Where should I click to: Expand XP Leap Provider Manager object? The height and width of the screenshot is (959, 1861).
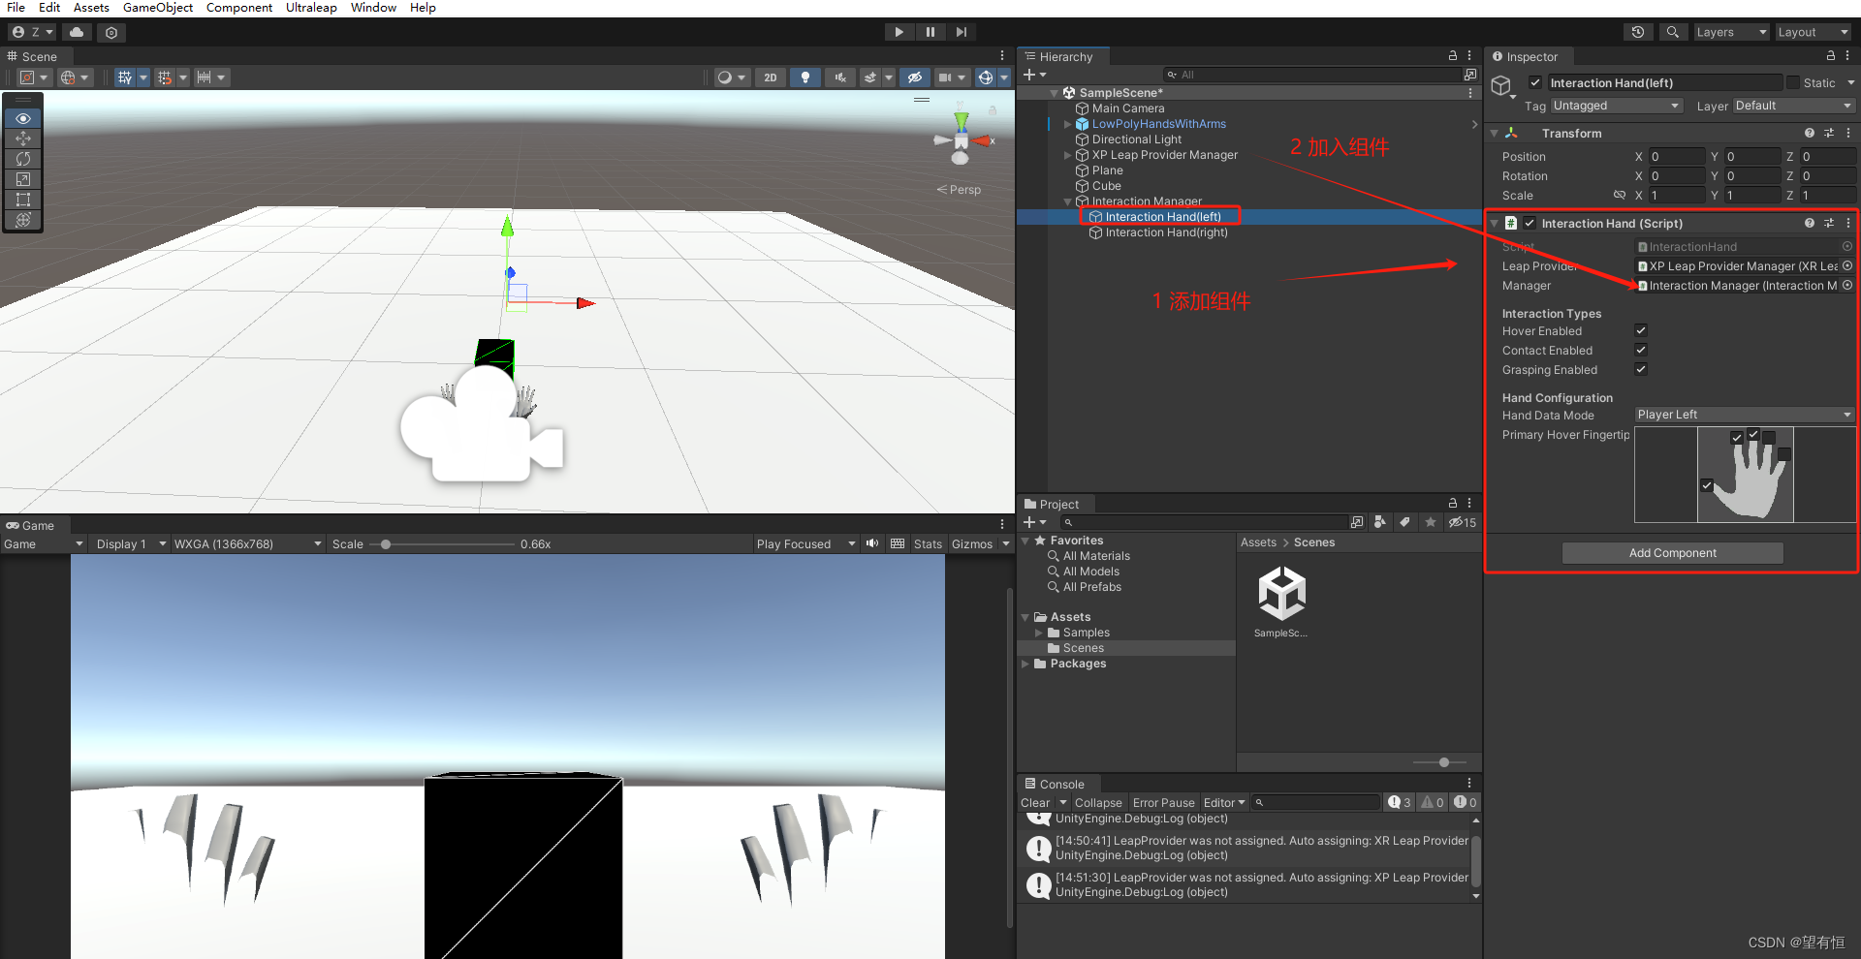coord(1068,155)
